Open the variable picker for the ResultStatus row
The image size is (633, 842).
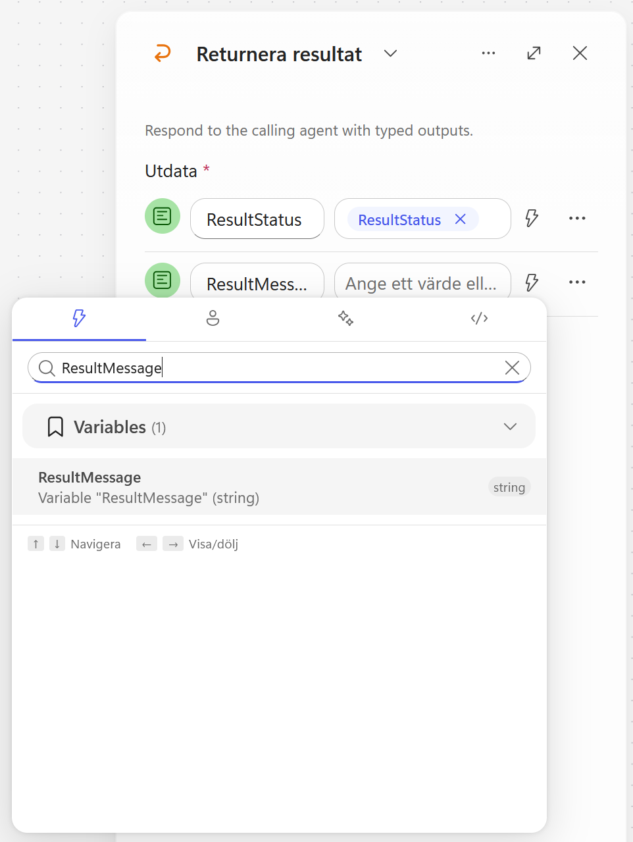(532, 218)
